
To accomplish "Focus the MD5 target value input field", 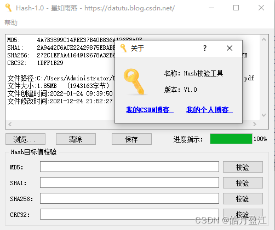I will coord(129,167).
